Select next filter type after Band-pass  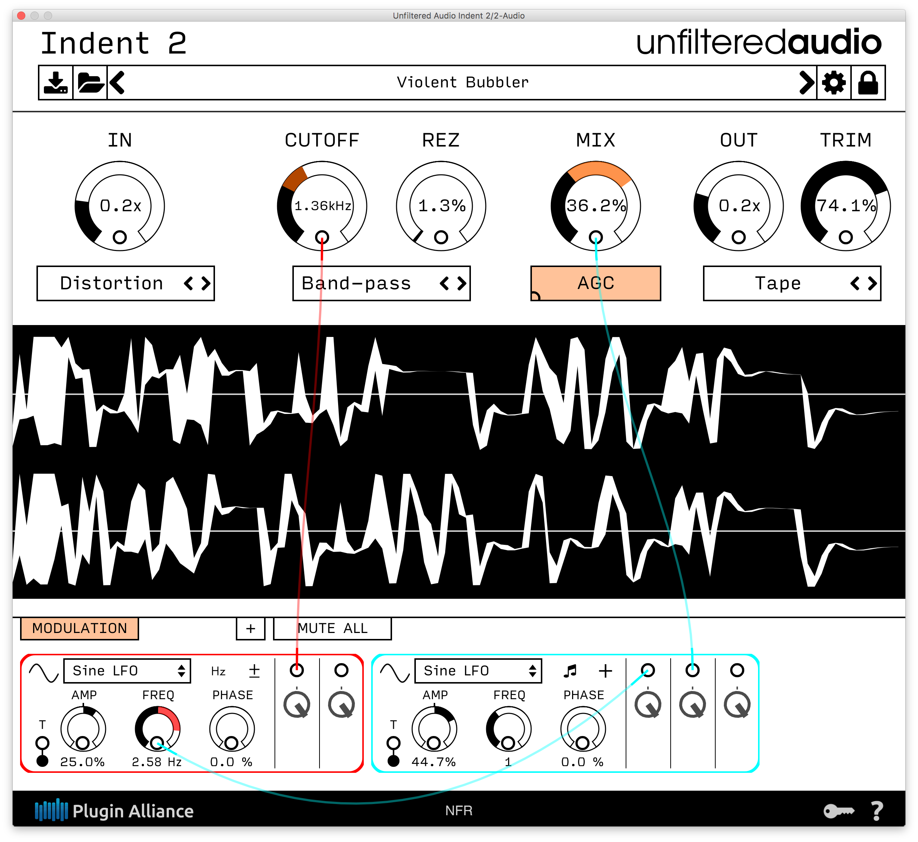click(x=462, y=283)
